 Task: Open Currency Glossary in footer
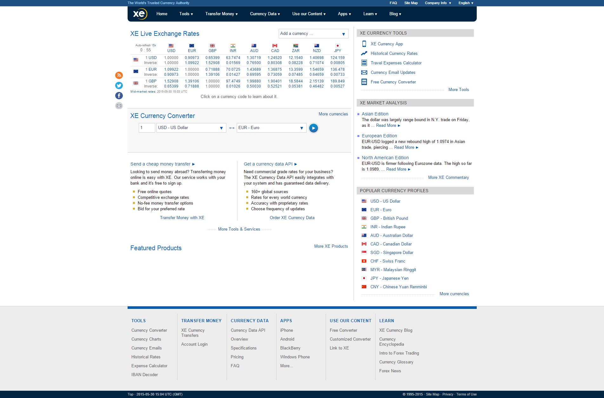pos(396,362)
